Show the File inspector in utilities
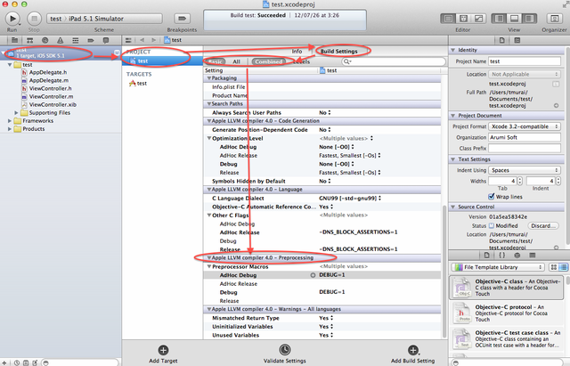570x366 pixels. (x=502, y=40)
